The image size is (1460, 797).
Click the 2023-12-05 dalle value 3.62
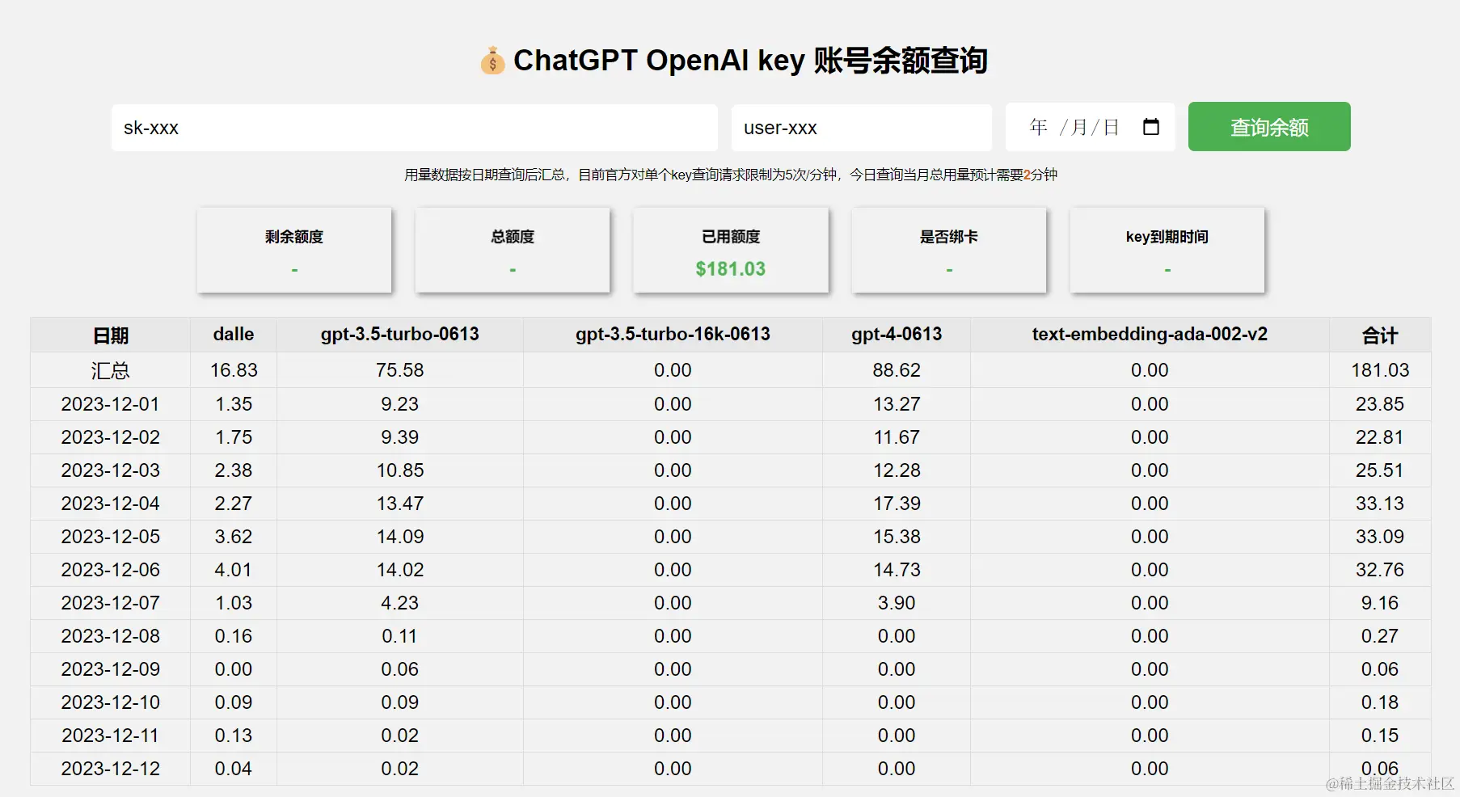click(234, 537)
